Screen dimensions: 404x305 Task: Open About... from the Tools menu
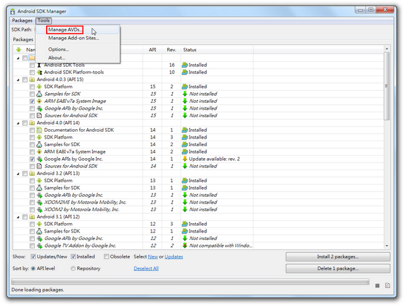78,58
